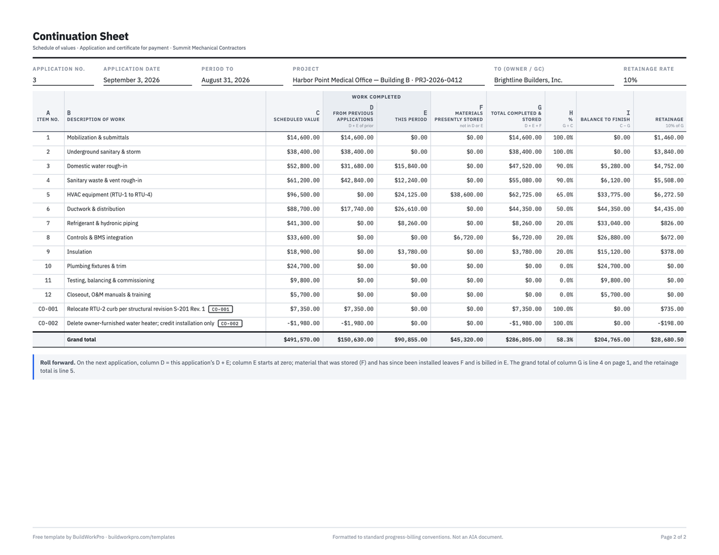Click the Application No. field showing 3
719x555 pixels.
point(63,80)
